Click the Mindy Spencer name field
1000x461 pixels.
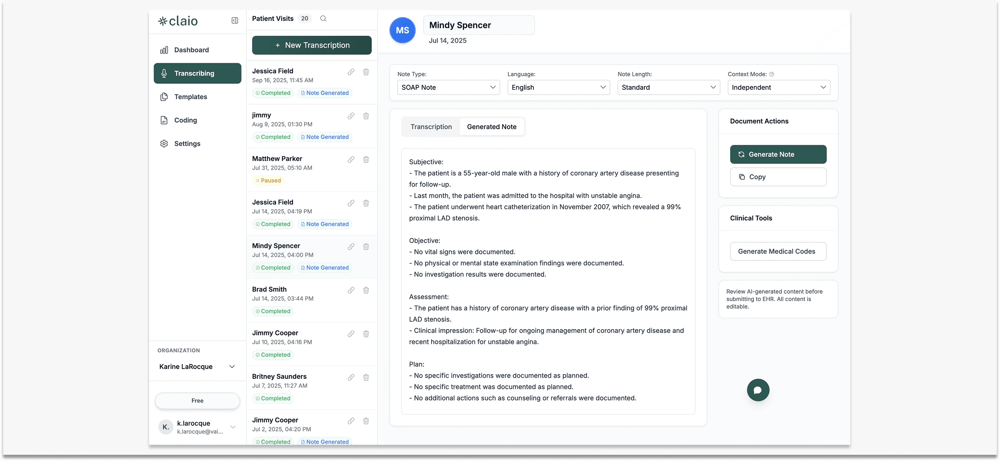click(x=479, y=25)
